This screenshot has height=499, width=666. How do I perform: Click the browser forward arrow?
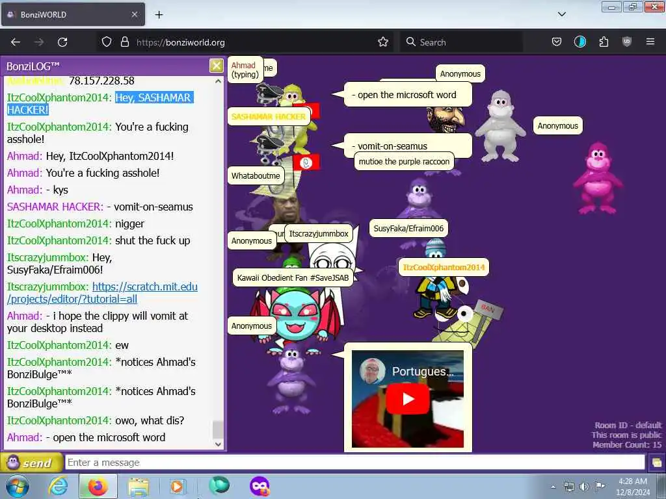pos(39,42)
